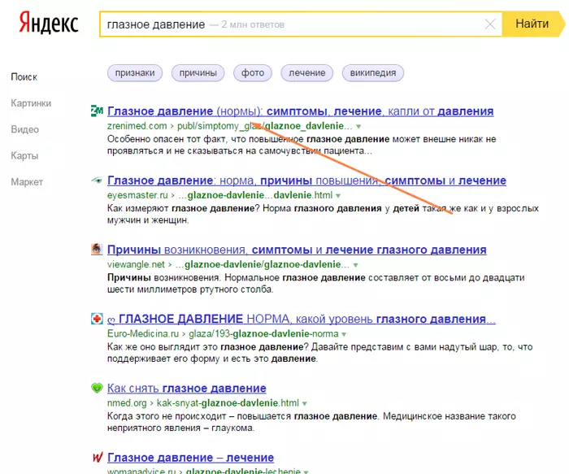Image resolution: width=569 pixels, height=474 pixels.
Task: Click the Euro-Medicina.ru domain link
Action: pos(143,333)
